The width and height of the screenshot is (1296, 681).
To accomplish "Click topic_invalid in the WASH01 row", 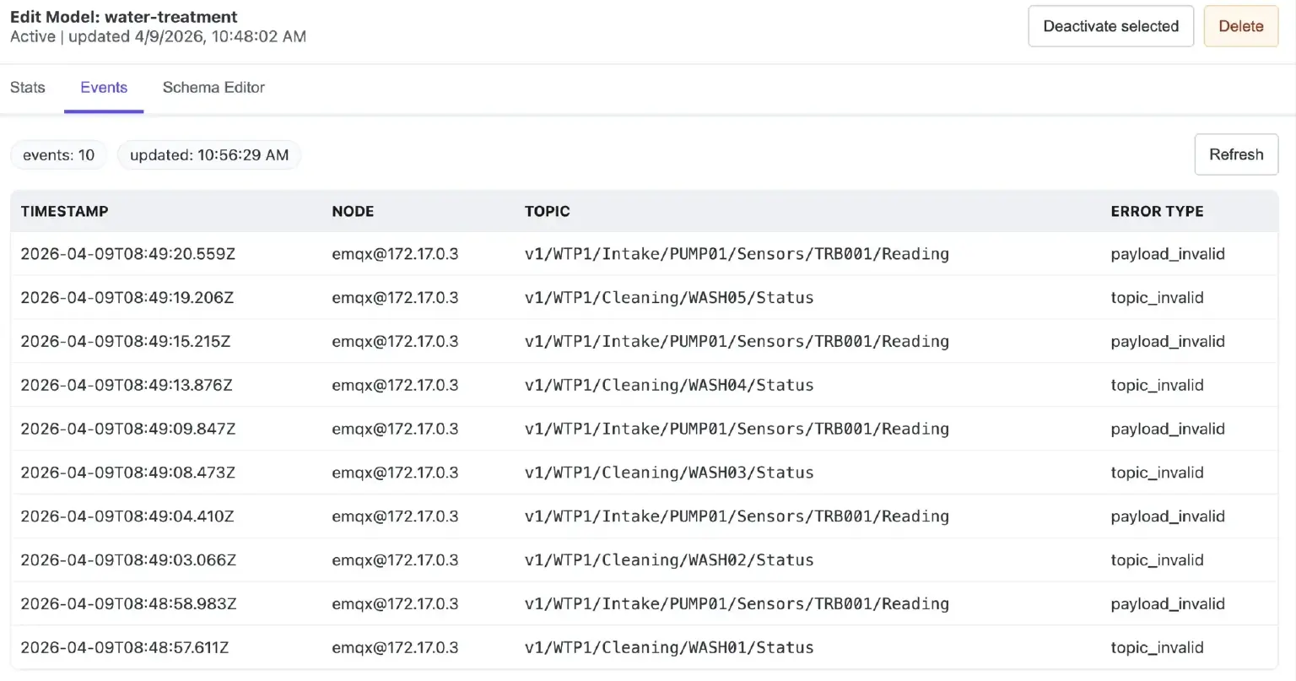I will click(x=1157, y=648).
